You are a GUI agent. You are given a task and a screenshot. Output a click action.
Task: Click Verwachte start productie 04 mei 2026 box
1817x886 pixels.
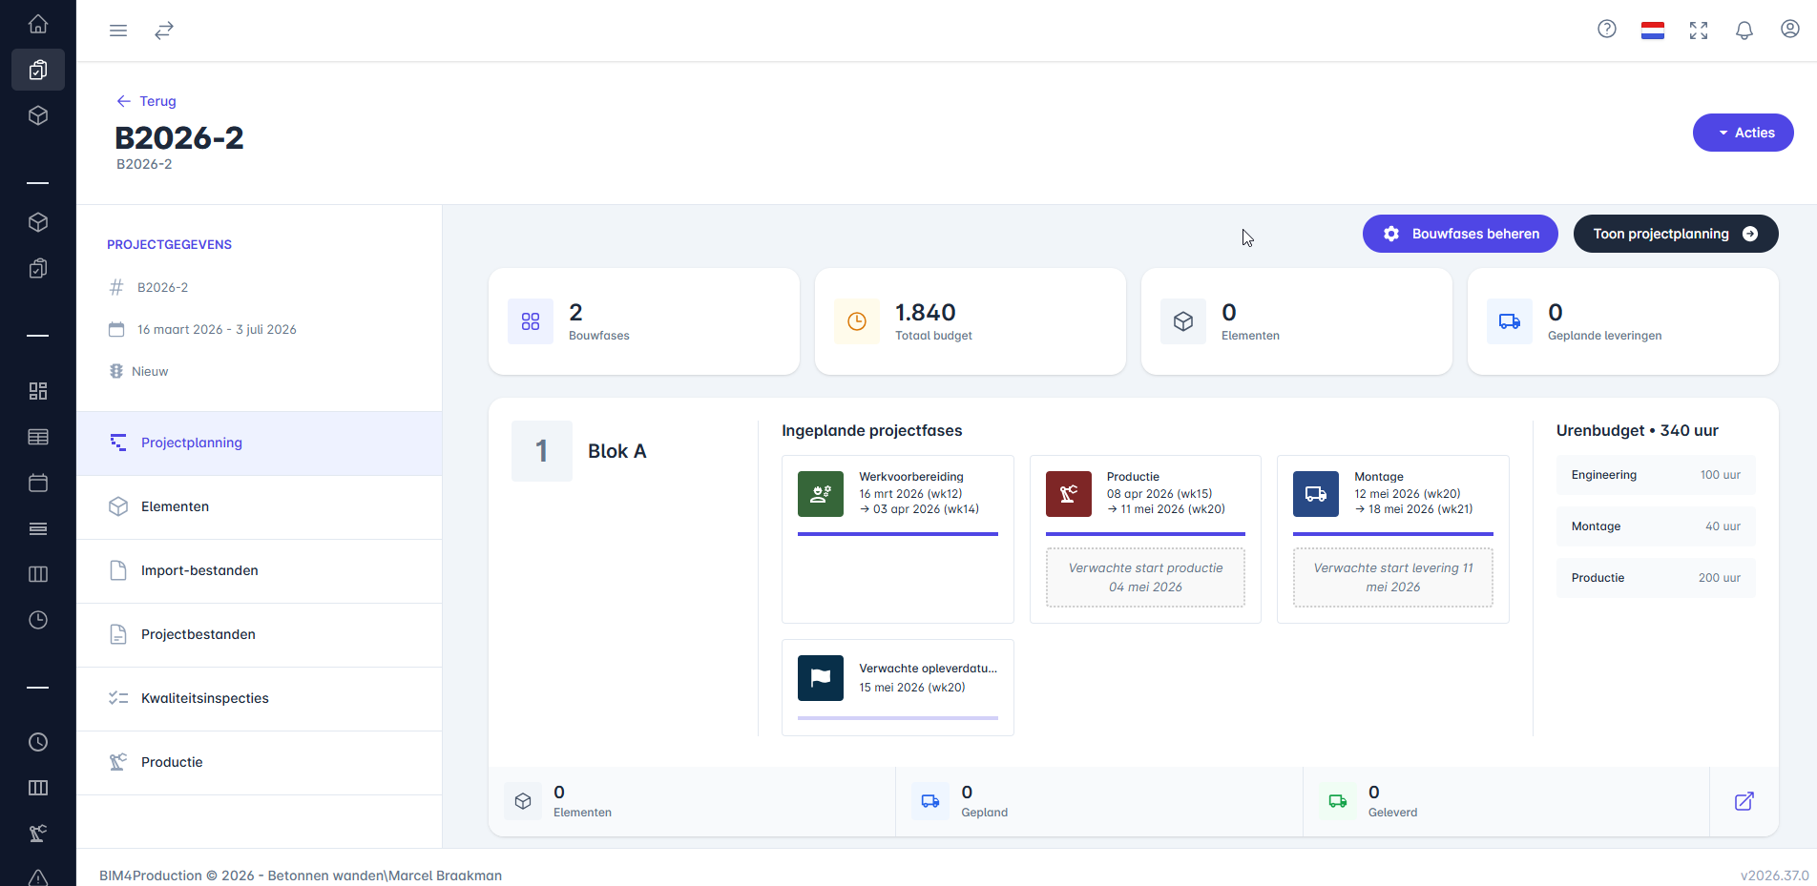point(1145,577)
